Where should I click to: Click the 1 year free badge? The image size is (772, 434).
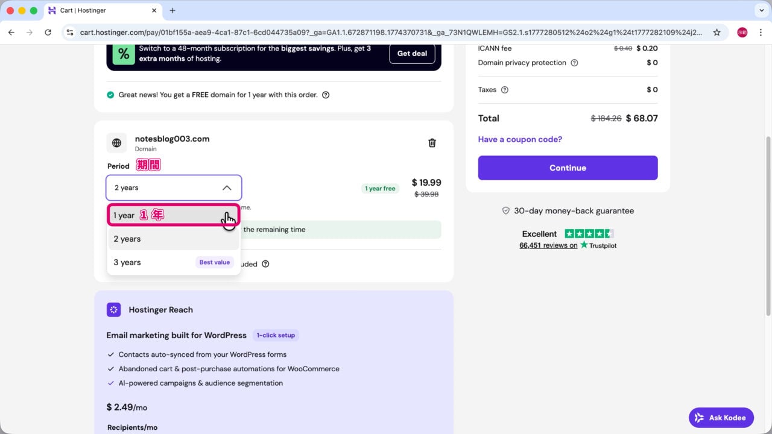click(380, 189)
